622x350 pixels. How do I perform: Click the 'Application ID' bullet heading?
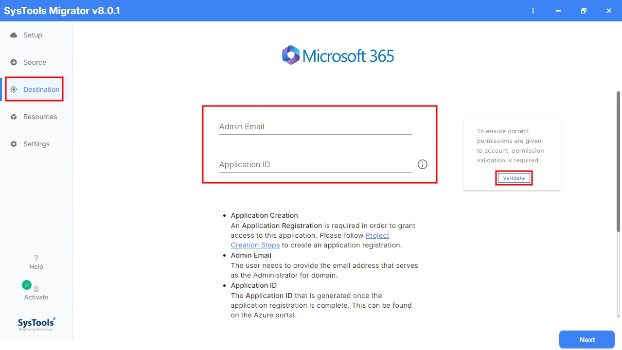(253, 285)
